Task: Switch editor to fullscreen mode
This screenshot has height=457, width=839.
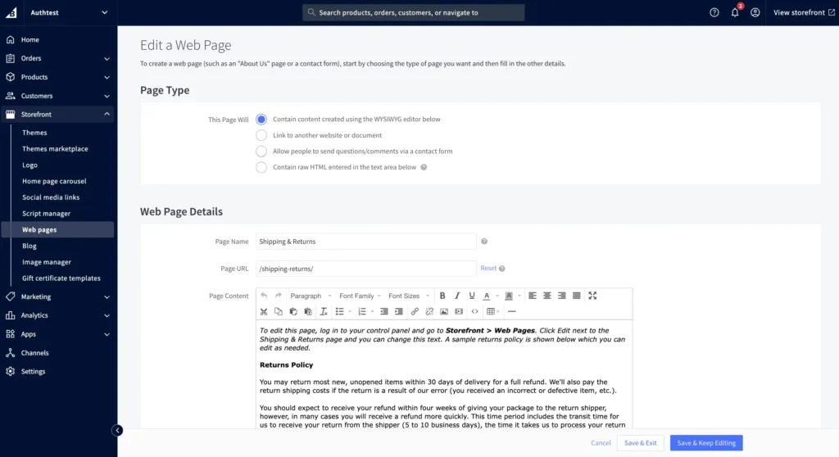Action: (x=592, y=296)
